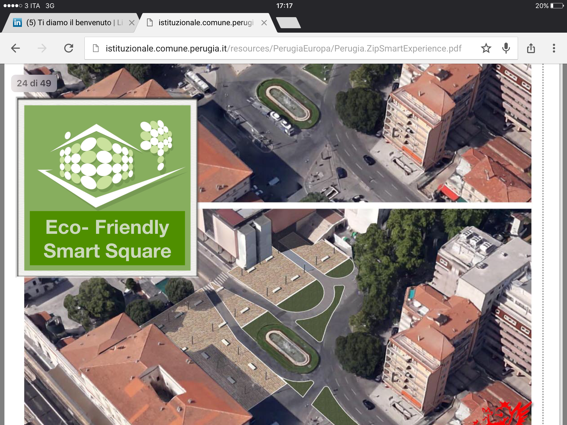The image size is (567, 425).
Task: Click the Eco-Friendly Smart Square logo
Action: (x=107, y=188)
